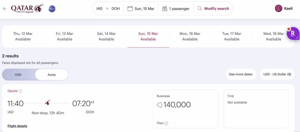
Task: Click the back arrow icon
Action: point(5,9)
